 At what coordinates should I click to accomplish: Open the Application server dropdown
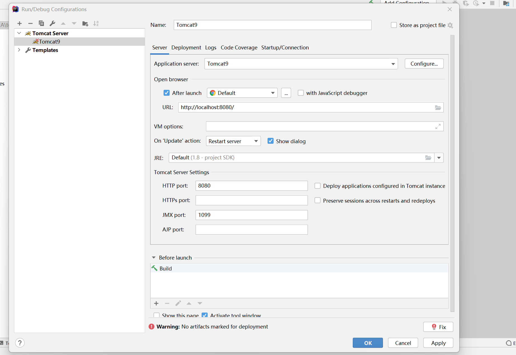tap(301, 64)
